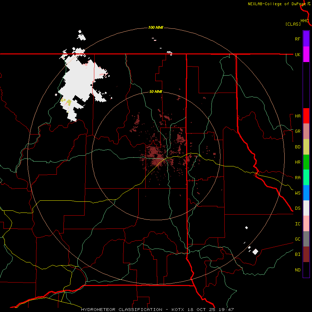Click the red HA legend color swatch

(306, 116)
